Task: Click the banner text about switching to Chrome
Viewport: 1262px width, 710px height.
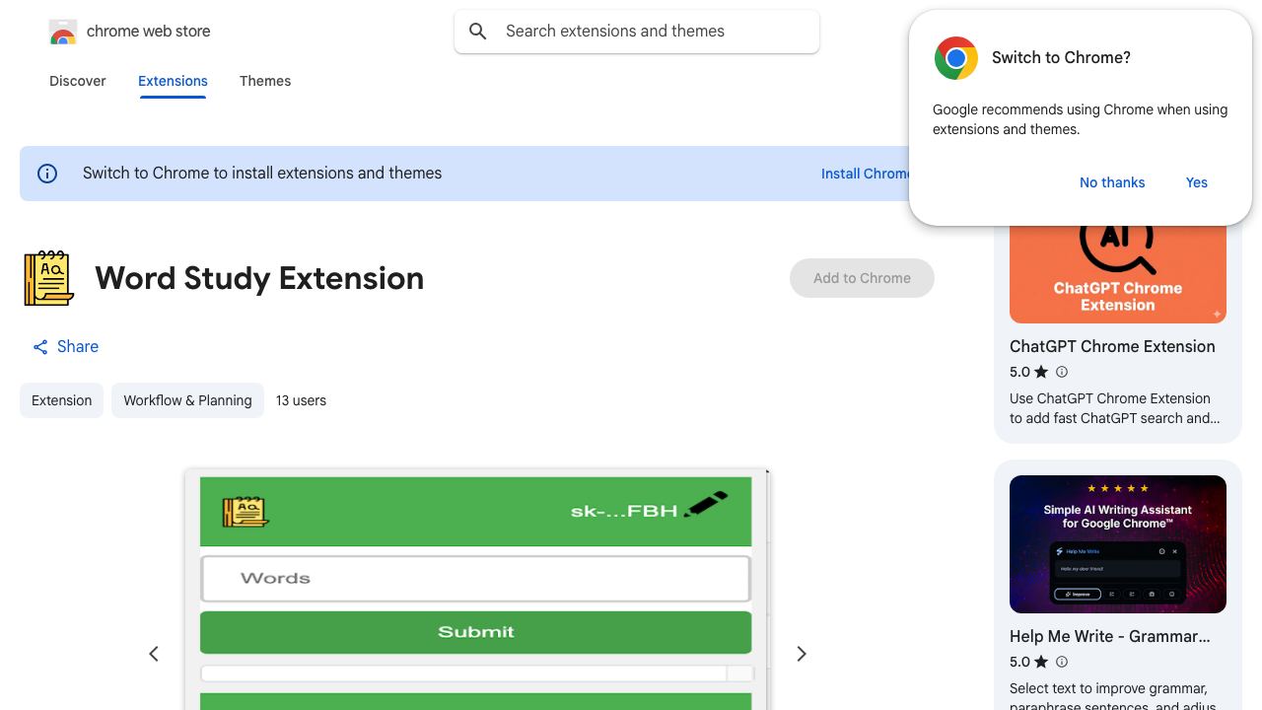Action: (262, 174)
